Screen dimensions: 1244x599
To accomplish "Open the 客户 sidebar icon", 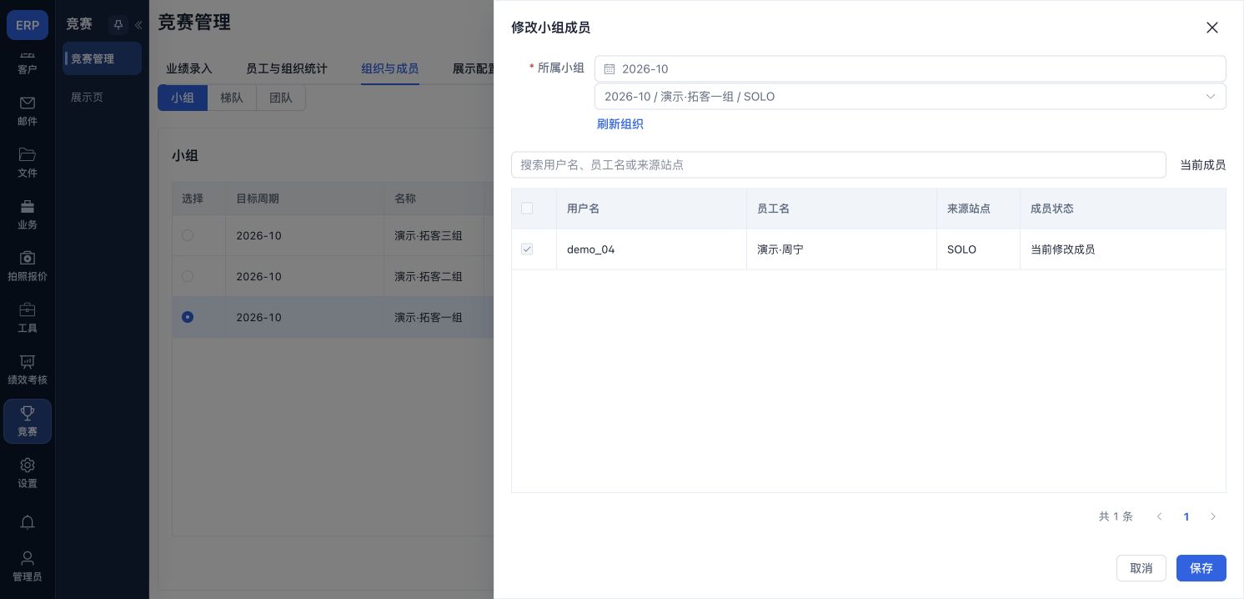I will pyautogui.click(x=28, y=61).
